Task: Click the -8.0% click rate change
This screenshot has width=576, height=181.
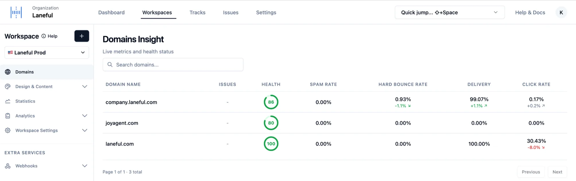Action: 536,147
